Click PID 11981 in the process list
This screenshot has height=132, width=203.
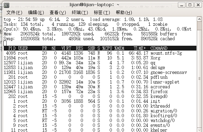[10, 73]
